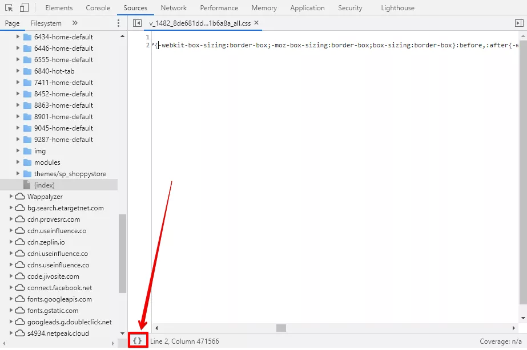
Task: Click the cdn.zeplin.io cloud icon
Action: pos(20,242)
